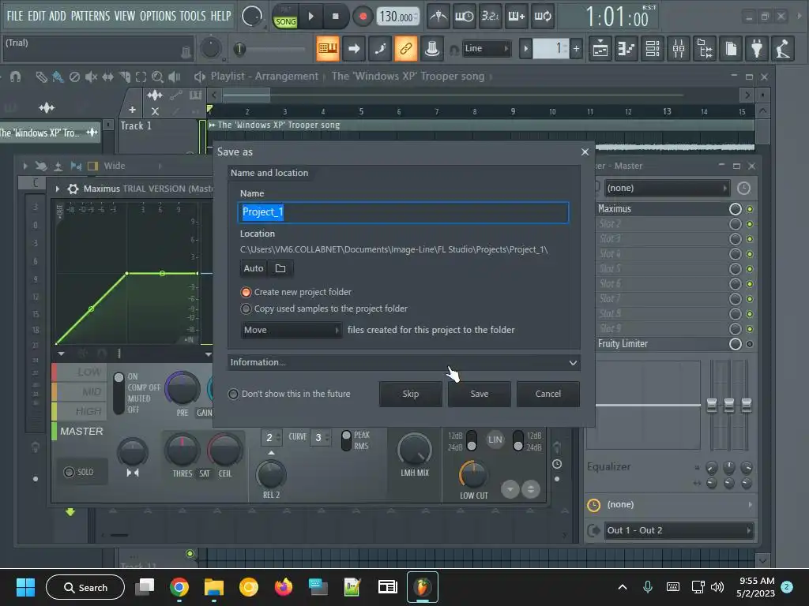
Task: Open the Windows Start menu
Action: [26, 587]
